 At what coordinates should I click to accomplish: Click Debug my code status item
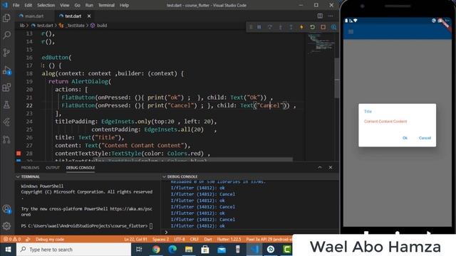pyautogui.click(x=50, y=239)
